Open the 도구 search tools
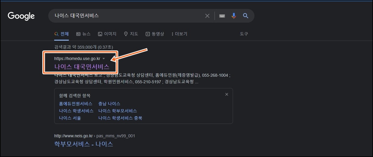Screen dimensions: 373x157 tap(244, 34)
